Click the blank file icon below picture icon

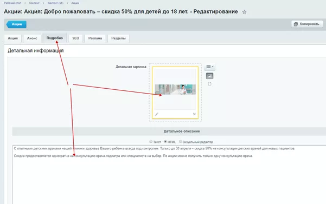[209, 84]
